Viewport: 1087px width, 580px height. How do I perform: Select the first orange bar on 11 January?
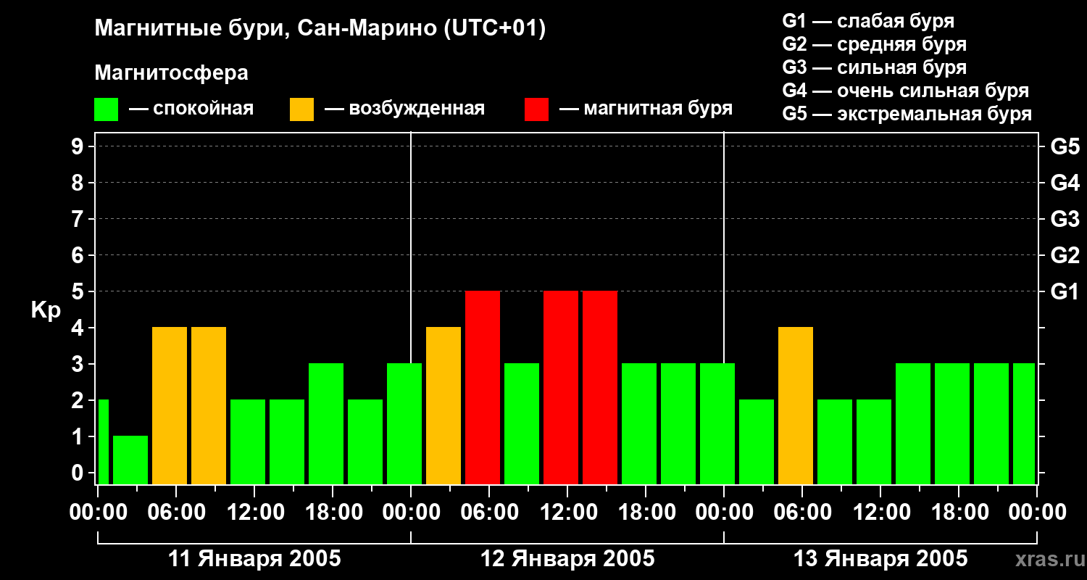(170, 405)
